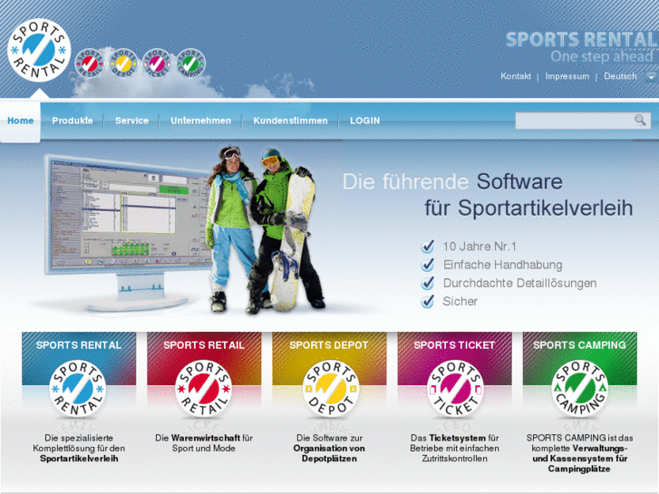Viewport: 659px width, 494px height.
Task: Click the 'SPORTS RENTAL' header title text
Action: 581,40
